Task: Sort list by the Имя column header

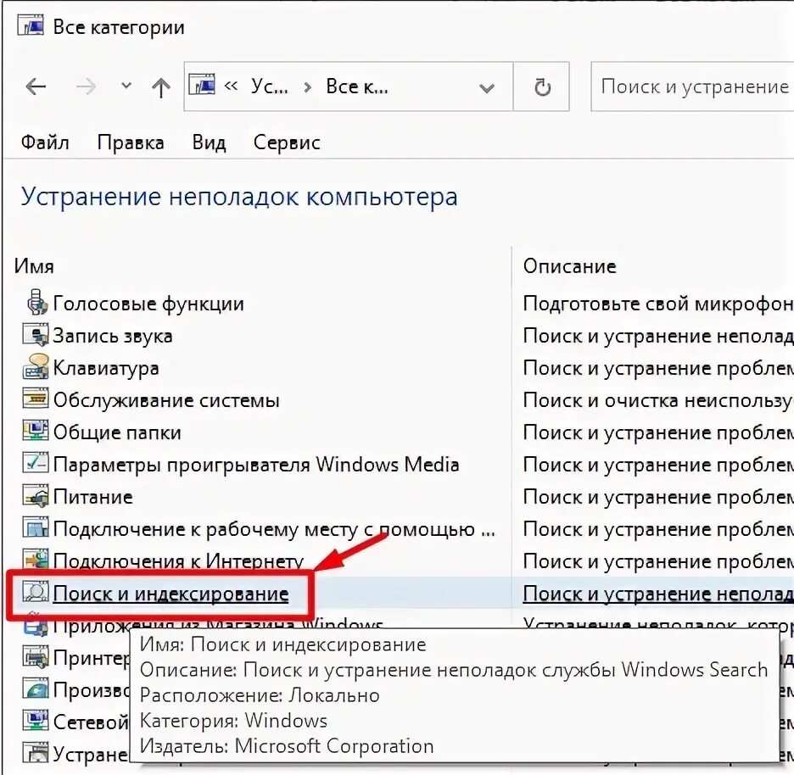Action: pyautogui.click(x=34, y=265)
